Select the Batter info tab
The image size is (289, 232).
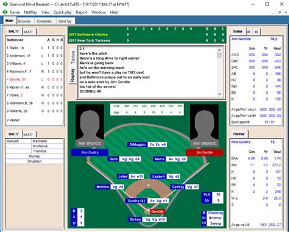pyautogui.click(x=238, y=31)
